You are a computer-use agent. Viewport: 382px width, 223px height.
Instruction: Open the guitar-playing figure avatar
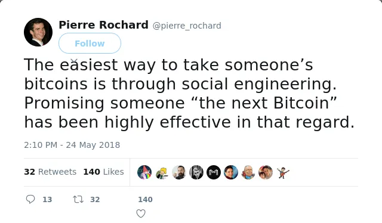pos(283,172)
